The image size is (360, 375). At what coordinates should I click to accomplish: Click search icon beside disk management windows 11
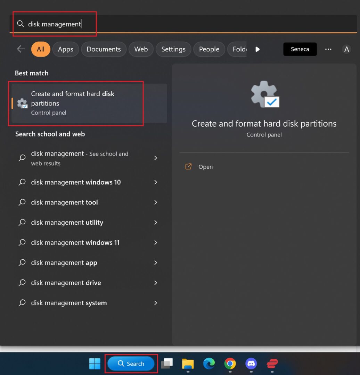click(22, 242)
